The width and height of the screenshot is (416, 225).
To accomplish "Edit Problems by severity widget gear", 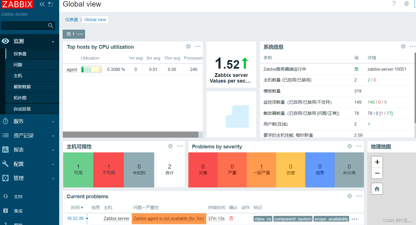I will pos(350,146).
